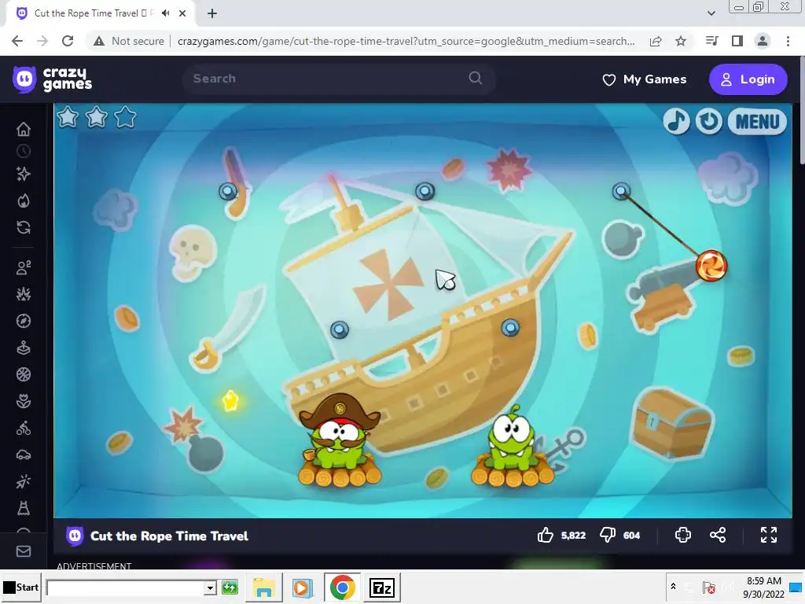Click the purple Login button
The height and width of the screenshot is (604, 805).
coord(748,79)
